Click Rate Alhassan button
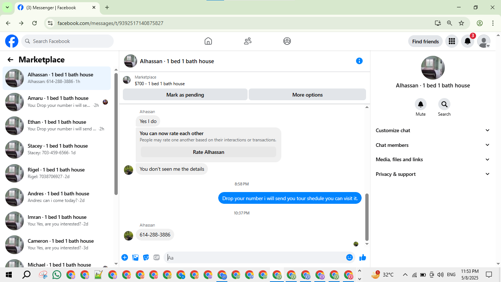Image resolution: width=501 pixels, height=282 pixels. (x=208, y=152)
